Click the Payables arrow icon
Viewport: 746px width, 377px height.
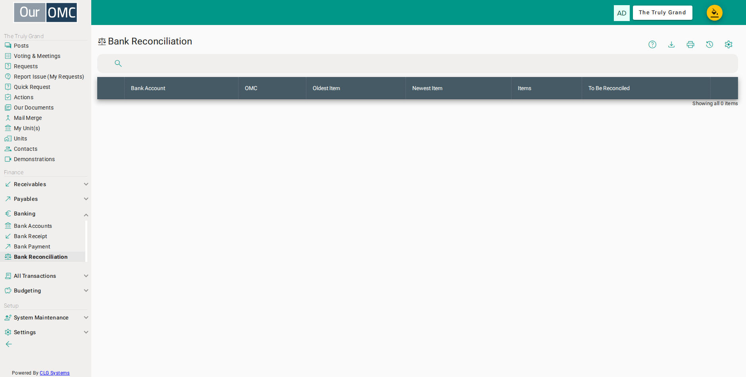click(x=8, y=199)
